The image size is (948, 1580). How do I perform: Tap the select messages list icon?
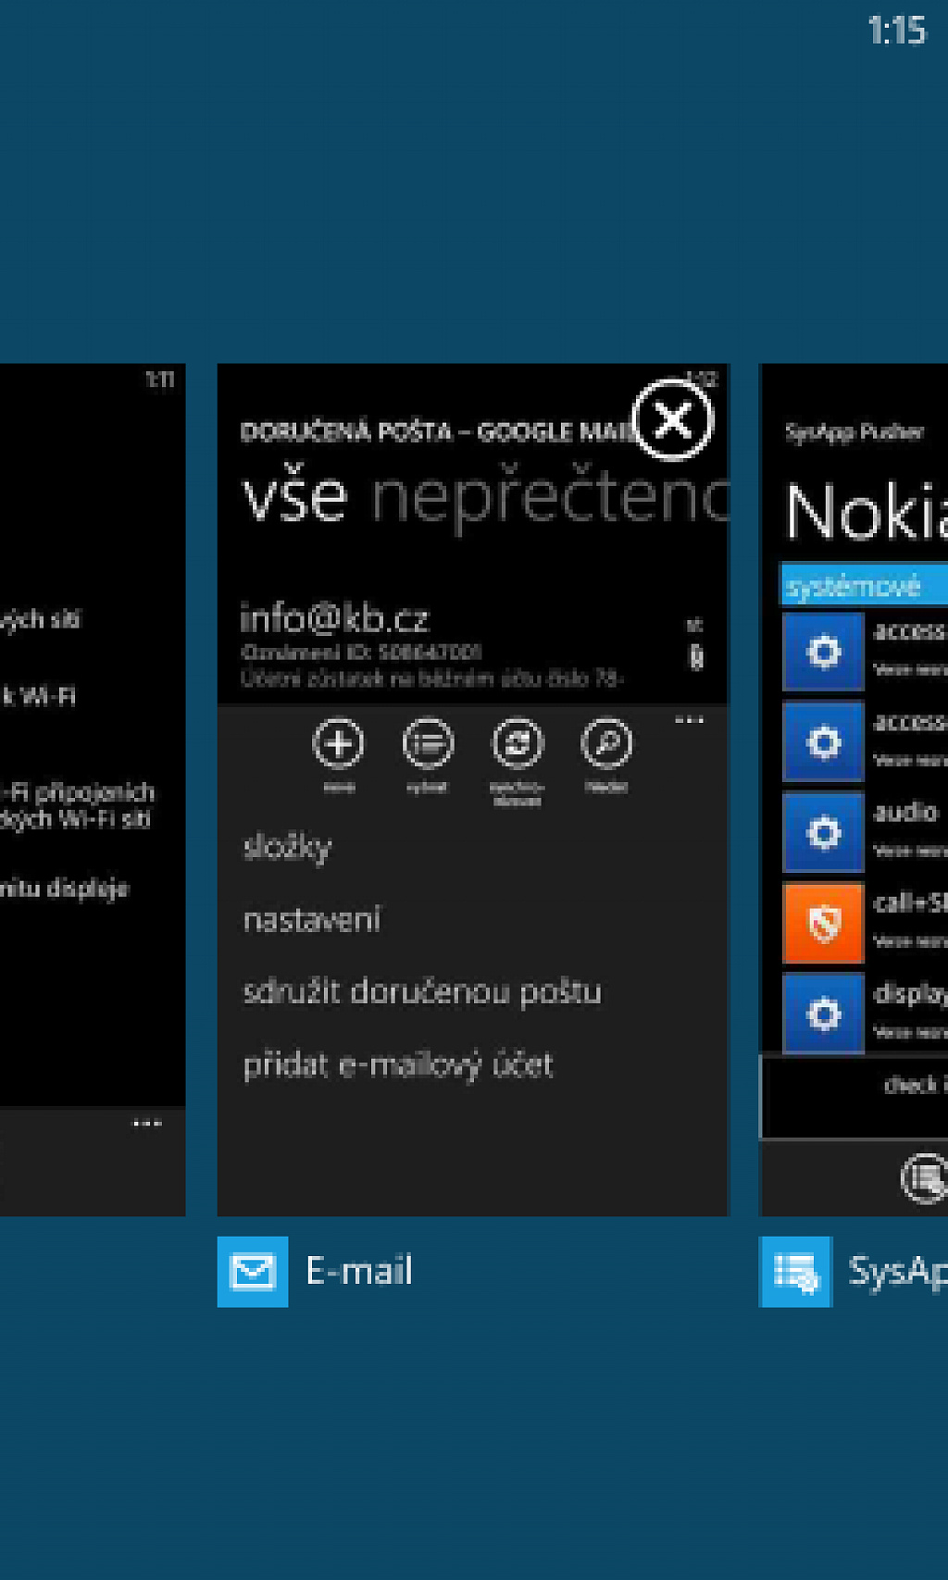428,743
